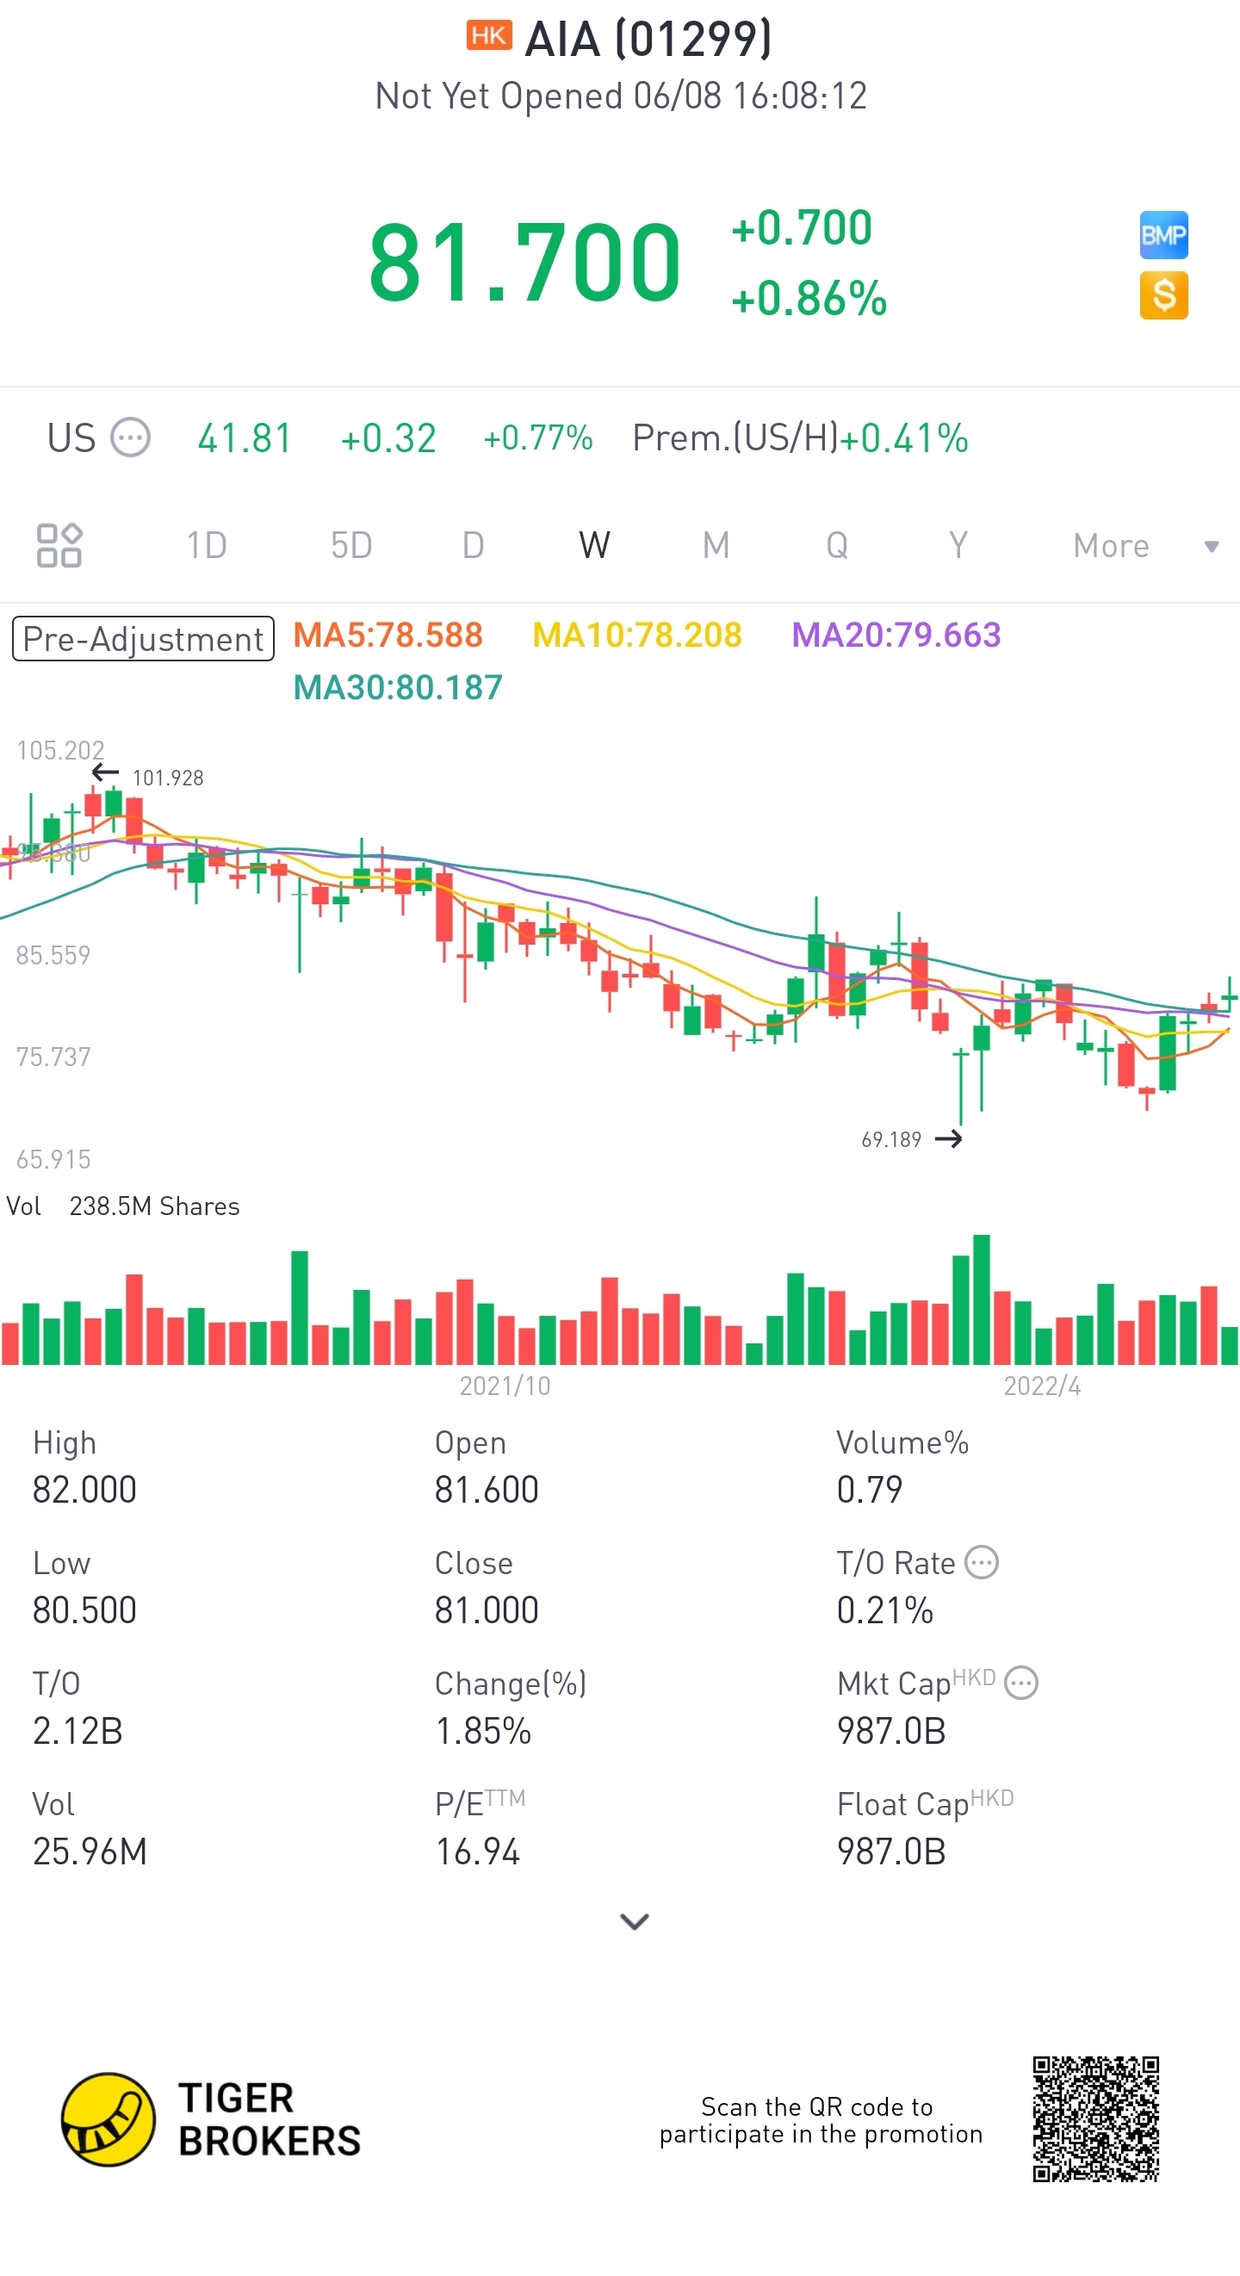Tap the T/O value 2.12B
1240x2276 pixels.
[77, 1731]
